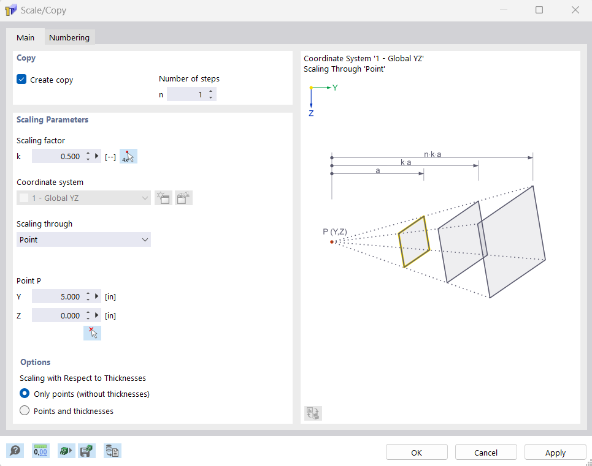Edit coordinate system icon
Image resolution: width=592 pixels, height=466 pixels.
pyautogui.click(x=183, y=198)
